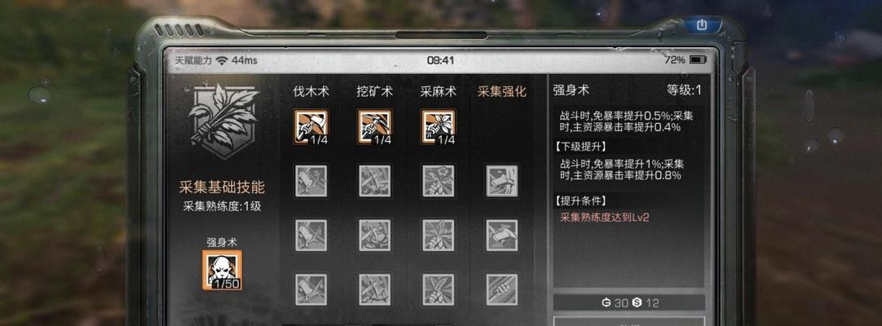Select third-row locked 挖矿术 skill
Screen dimensions: 882x326
(375, 235)
